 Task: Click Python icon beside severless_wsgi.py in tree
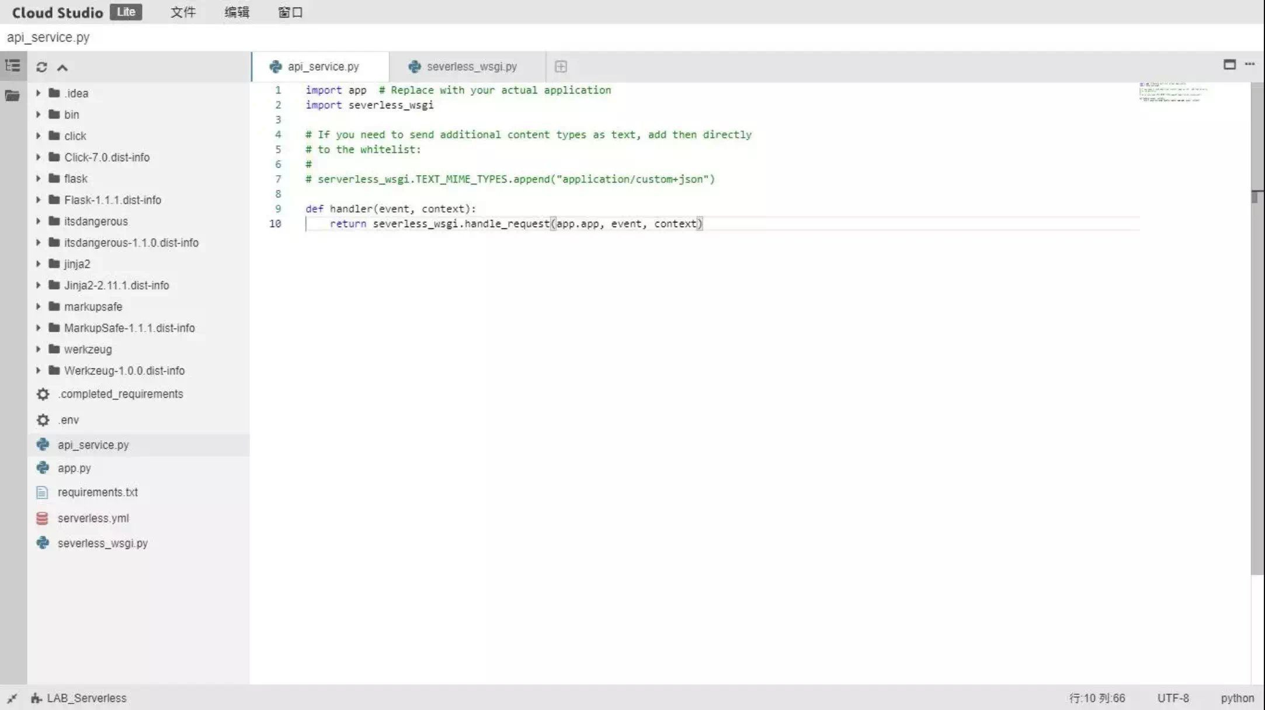(43, 543)
